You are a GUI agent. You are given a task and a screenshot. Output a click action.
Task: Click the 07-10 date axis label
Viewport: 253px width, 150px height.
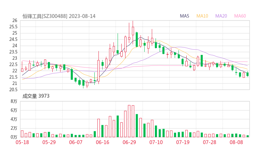[156, 142]
